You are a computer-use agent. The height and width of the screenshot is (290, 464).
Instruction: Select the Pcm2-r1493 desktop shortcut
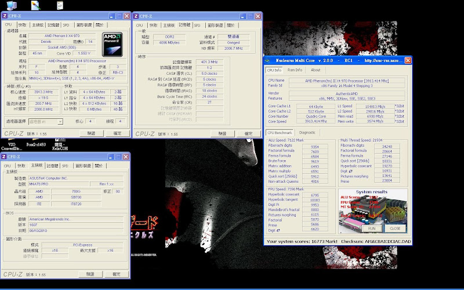36,143
